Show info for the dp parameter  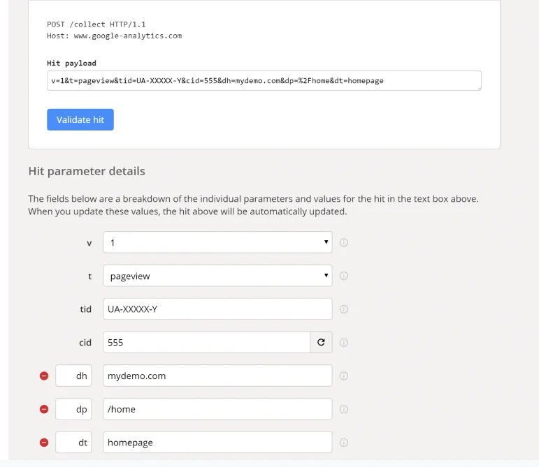pos(344,409)
